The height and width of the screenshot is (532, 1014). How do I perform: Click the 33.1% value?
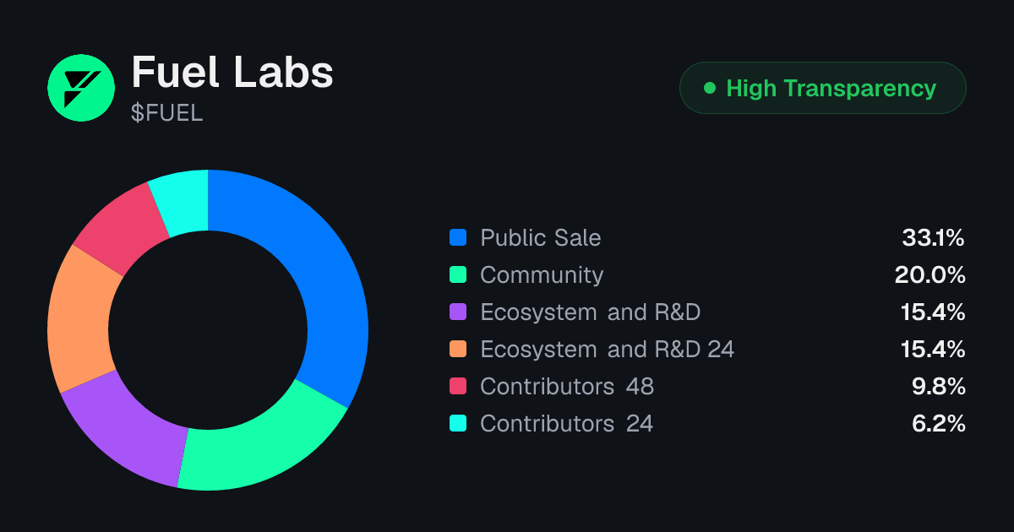tap(933, 238)
